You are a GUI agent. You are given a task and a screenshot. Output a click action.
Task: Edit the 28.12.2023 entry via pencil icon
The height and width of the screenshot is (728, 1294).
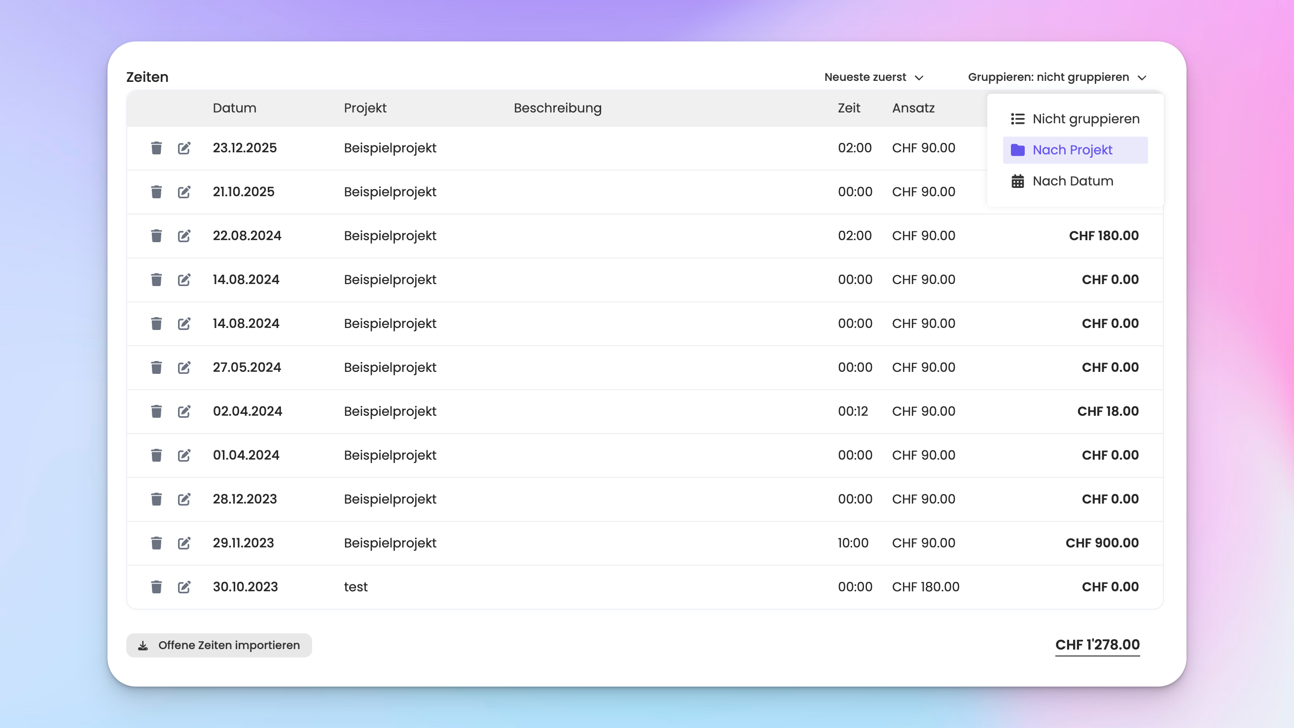184,499
